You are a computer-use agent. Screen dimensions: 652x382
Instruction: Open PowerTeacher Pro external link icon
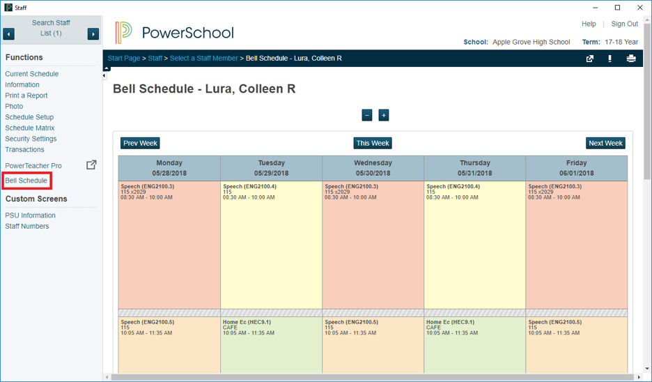(91, 165)
